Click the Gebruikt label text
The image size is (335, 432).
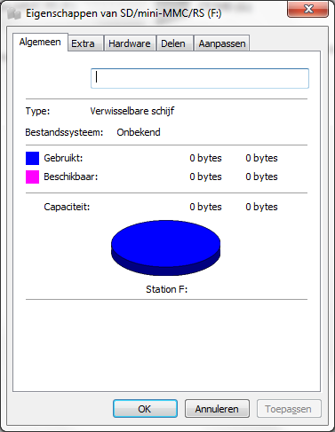coord(63,158)
